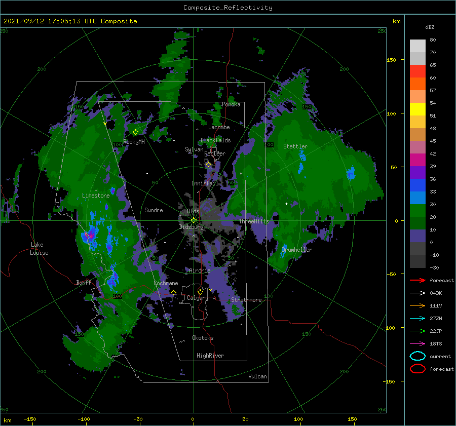This screenshot has height=426, width=456.
Task: Click the Limestone label
Action: click(x=96, y=196)
